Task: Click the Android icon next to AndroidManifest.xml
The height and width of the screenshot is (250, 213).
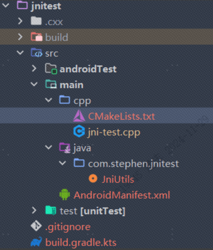Action: click(65, 195)
